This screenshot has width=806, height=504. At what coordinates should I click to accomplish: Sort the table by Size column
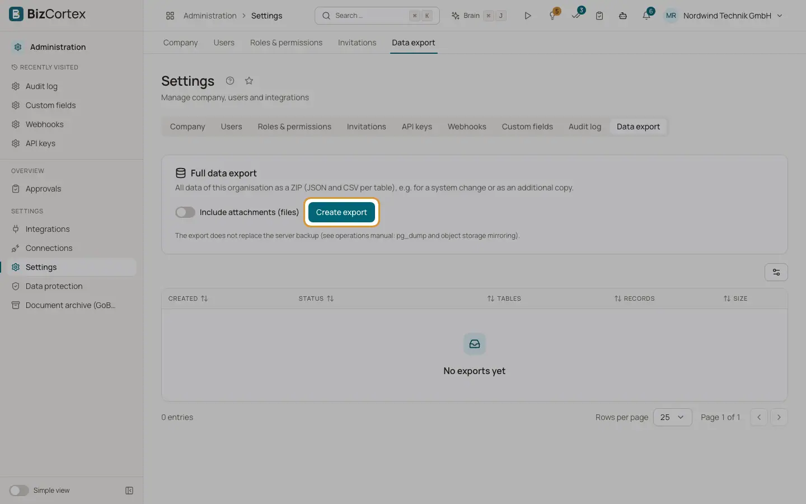click(735, 298)
